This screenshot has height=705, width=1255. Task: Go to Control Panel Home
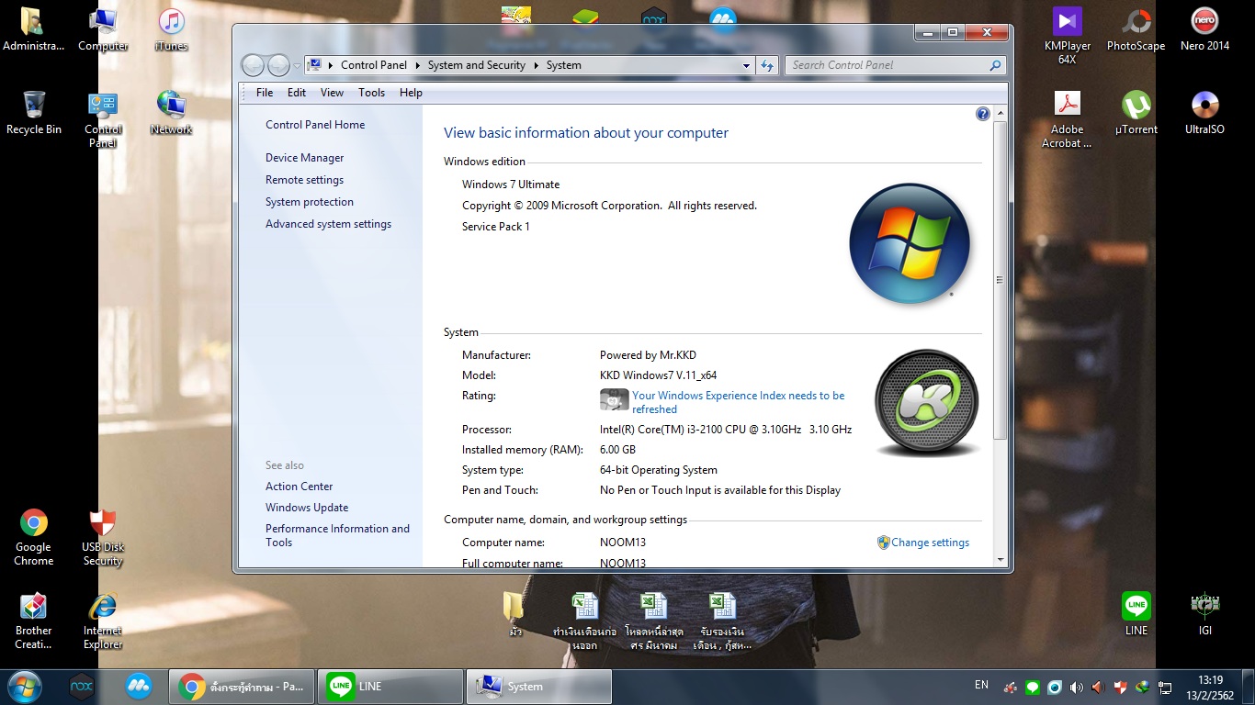pos(315,125)
